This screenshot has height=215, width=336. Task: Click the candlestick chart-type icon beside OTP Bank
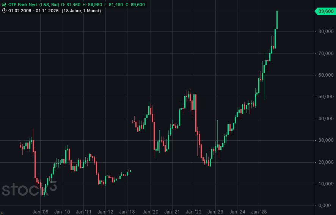point(4,5)
